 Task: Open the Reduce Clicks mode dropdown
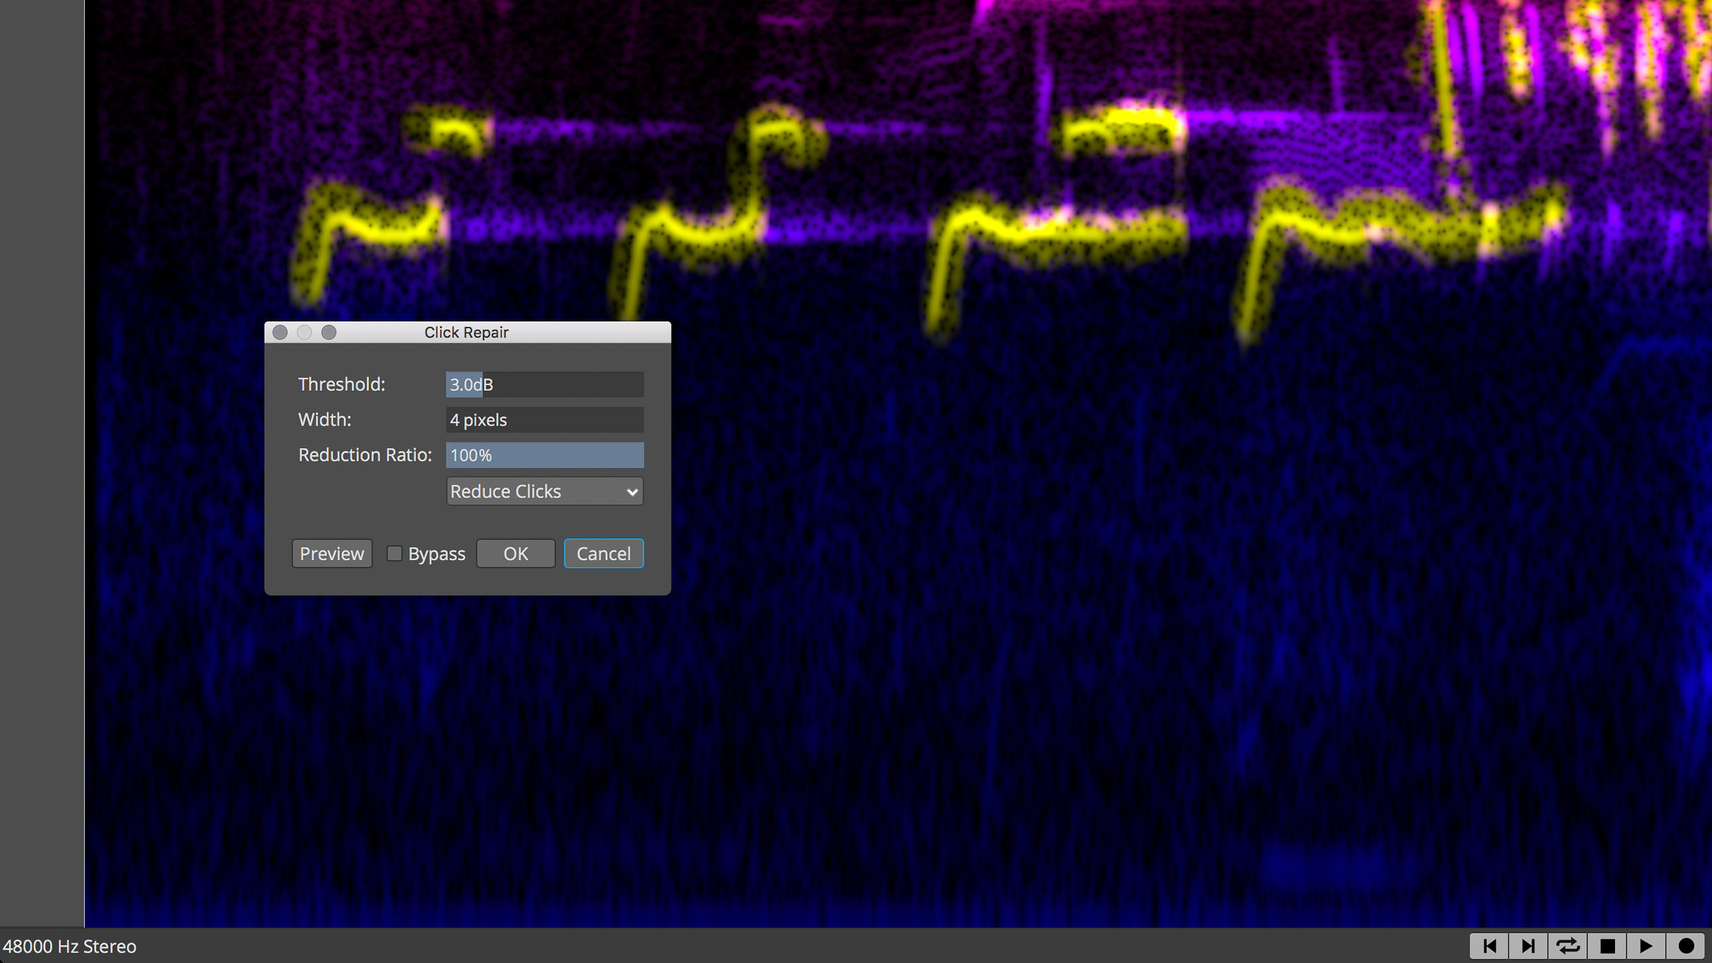point(544,491)
